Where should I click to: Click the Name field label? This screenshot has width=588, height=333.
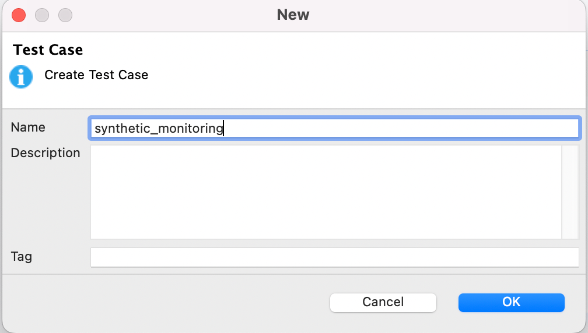click(28, 127)
